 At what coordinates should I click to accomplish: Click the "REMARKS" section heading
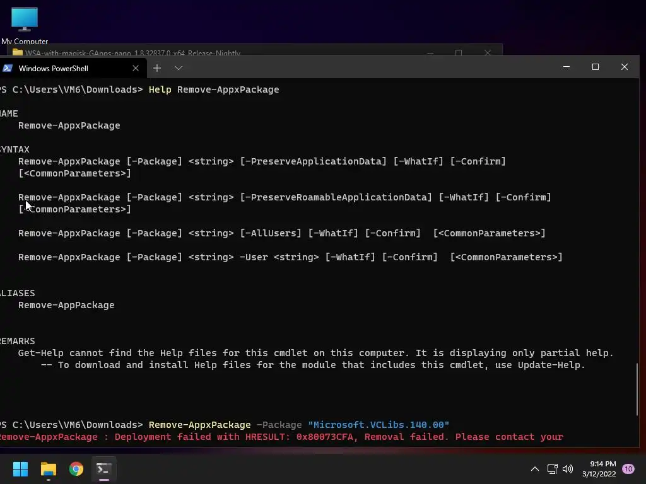pos(17,341)
